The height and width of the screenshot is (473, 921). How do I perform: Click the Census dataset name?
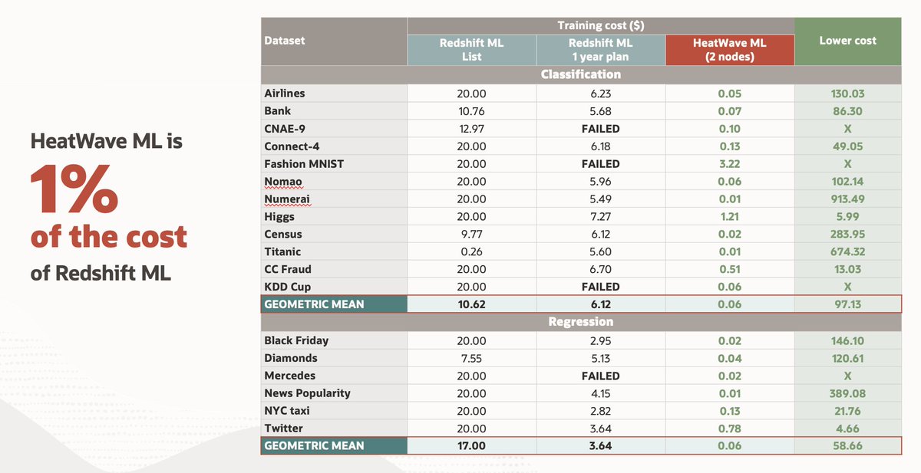click(x=283, y=235)
